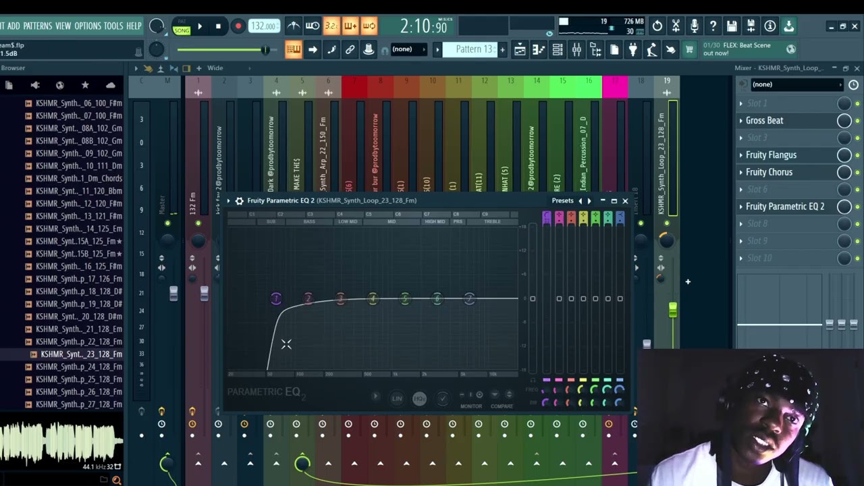Open the channel rack icon

tap(558, 49)
